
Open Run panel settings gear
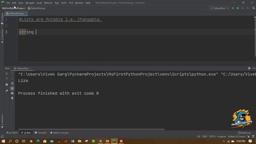(249, 68)
